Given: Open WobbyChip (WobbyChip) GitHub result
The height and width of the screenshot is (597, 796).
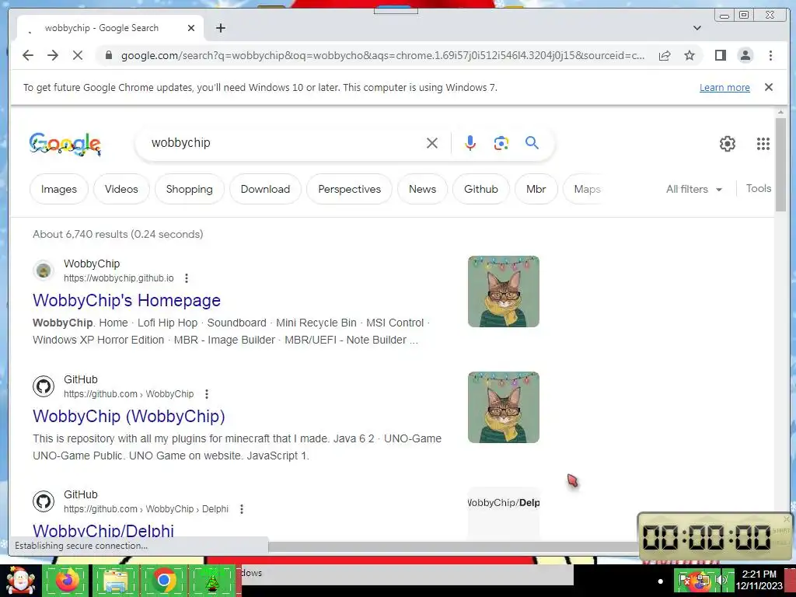Looking at the screenshot, I should (x=129, y=416).
